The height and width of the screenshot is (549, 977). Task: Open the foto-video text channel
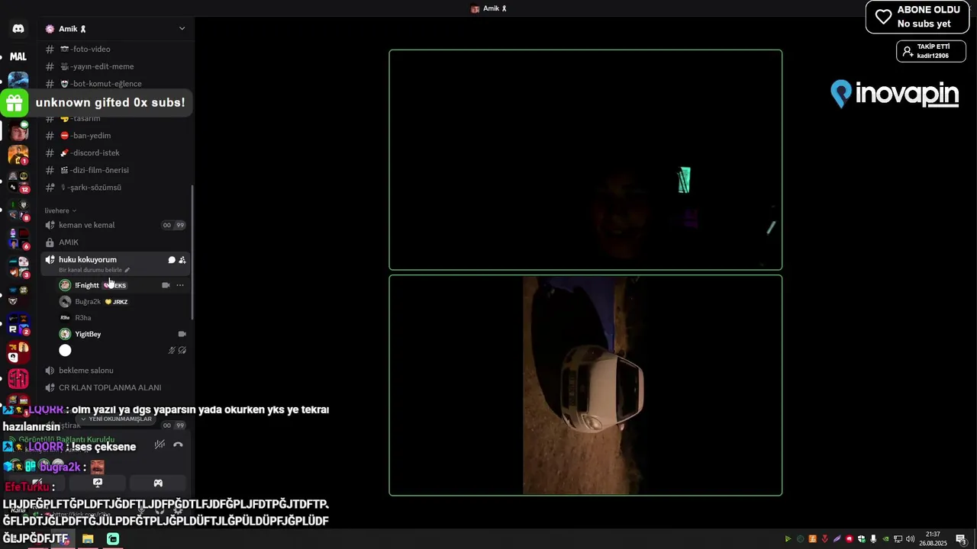[116, 49]
